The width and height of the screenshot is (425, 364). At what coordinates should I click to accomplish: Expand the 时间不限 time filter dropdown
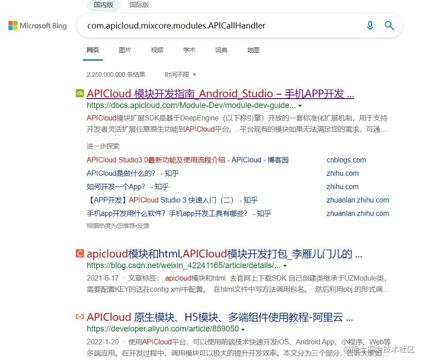coord(181,74)
